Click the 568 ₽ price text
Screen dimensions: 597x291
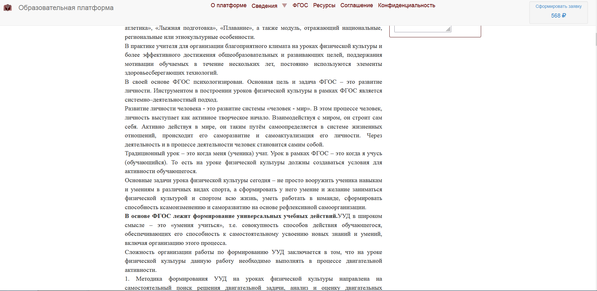point(558,16)
